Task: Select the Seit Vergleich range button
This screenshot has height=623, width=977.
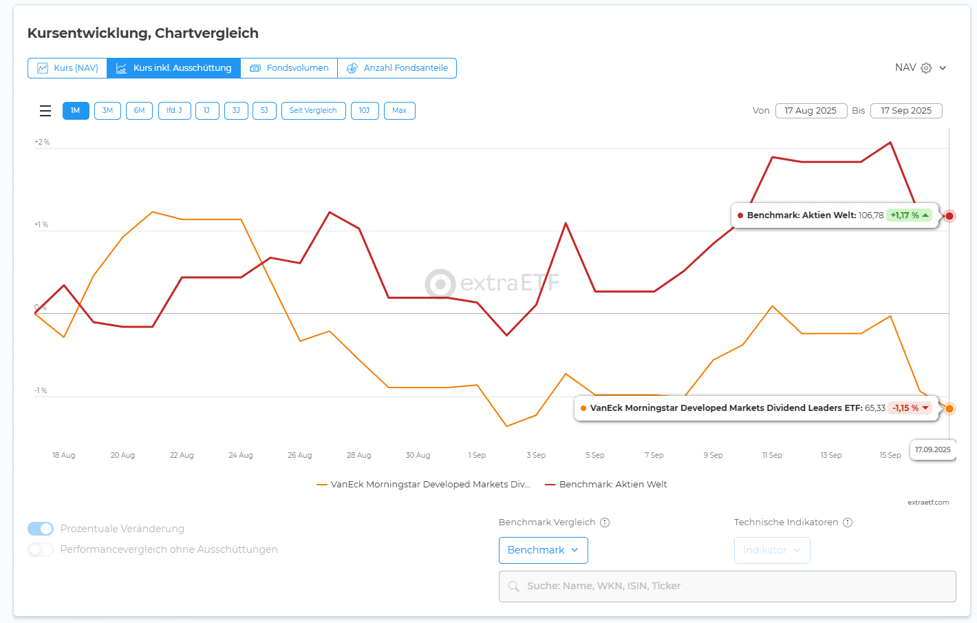Action: pos(313,111)
